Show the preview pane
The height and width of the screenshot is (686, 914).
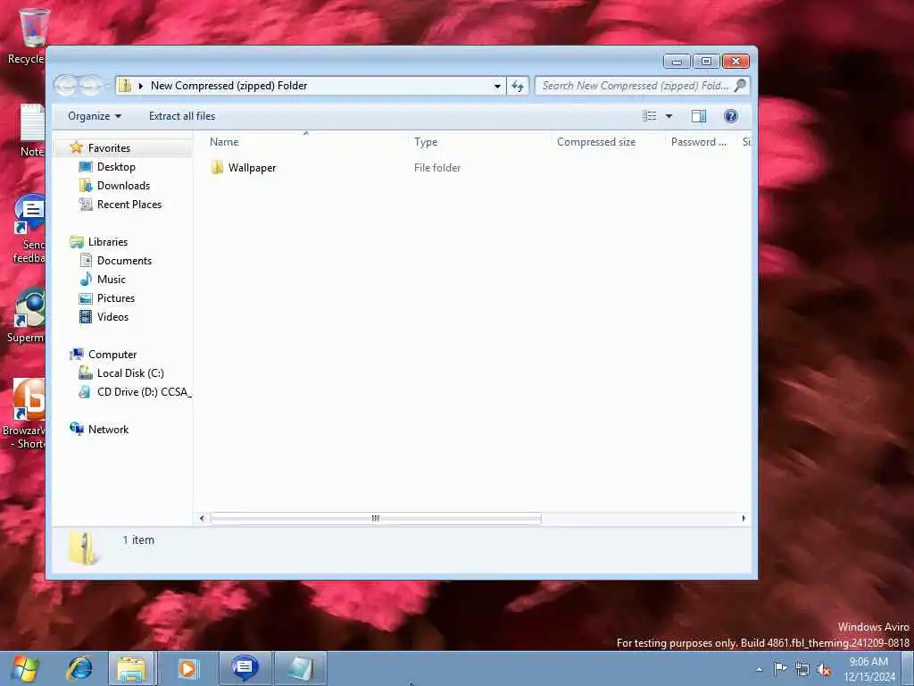point(699,116)
